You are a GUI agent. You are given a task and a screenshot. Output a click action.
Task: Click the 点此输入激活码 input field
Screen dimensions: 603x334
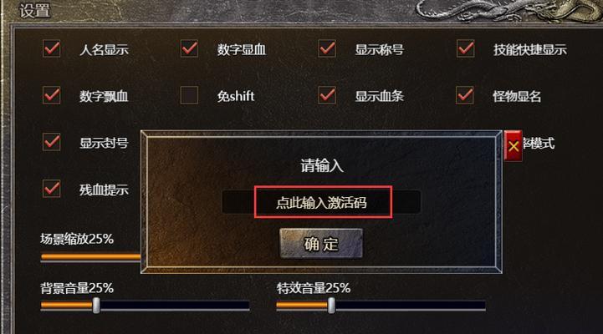tap(321, 202)
